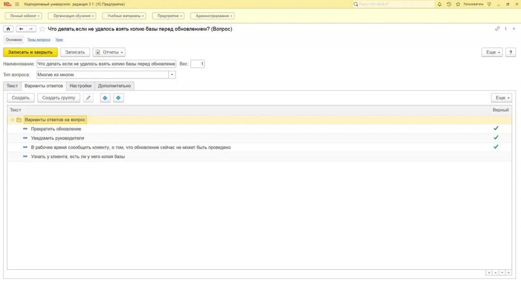Go one row up at list bottom
This screenshot has height=282, width=521.
pyautogui.click(x=496, y=273)
